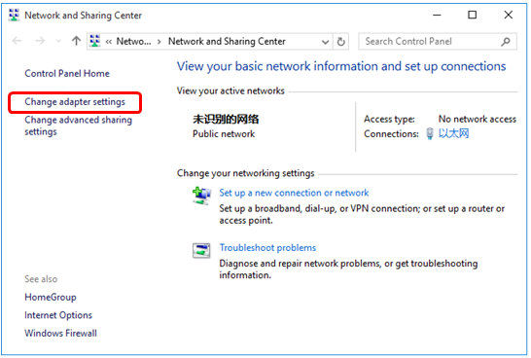Viewport: 531px width, 358px height.
Task: Select the Netwo... breadcrumb item
Action: pyautogui.click(x=133, y=41)
